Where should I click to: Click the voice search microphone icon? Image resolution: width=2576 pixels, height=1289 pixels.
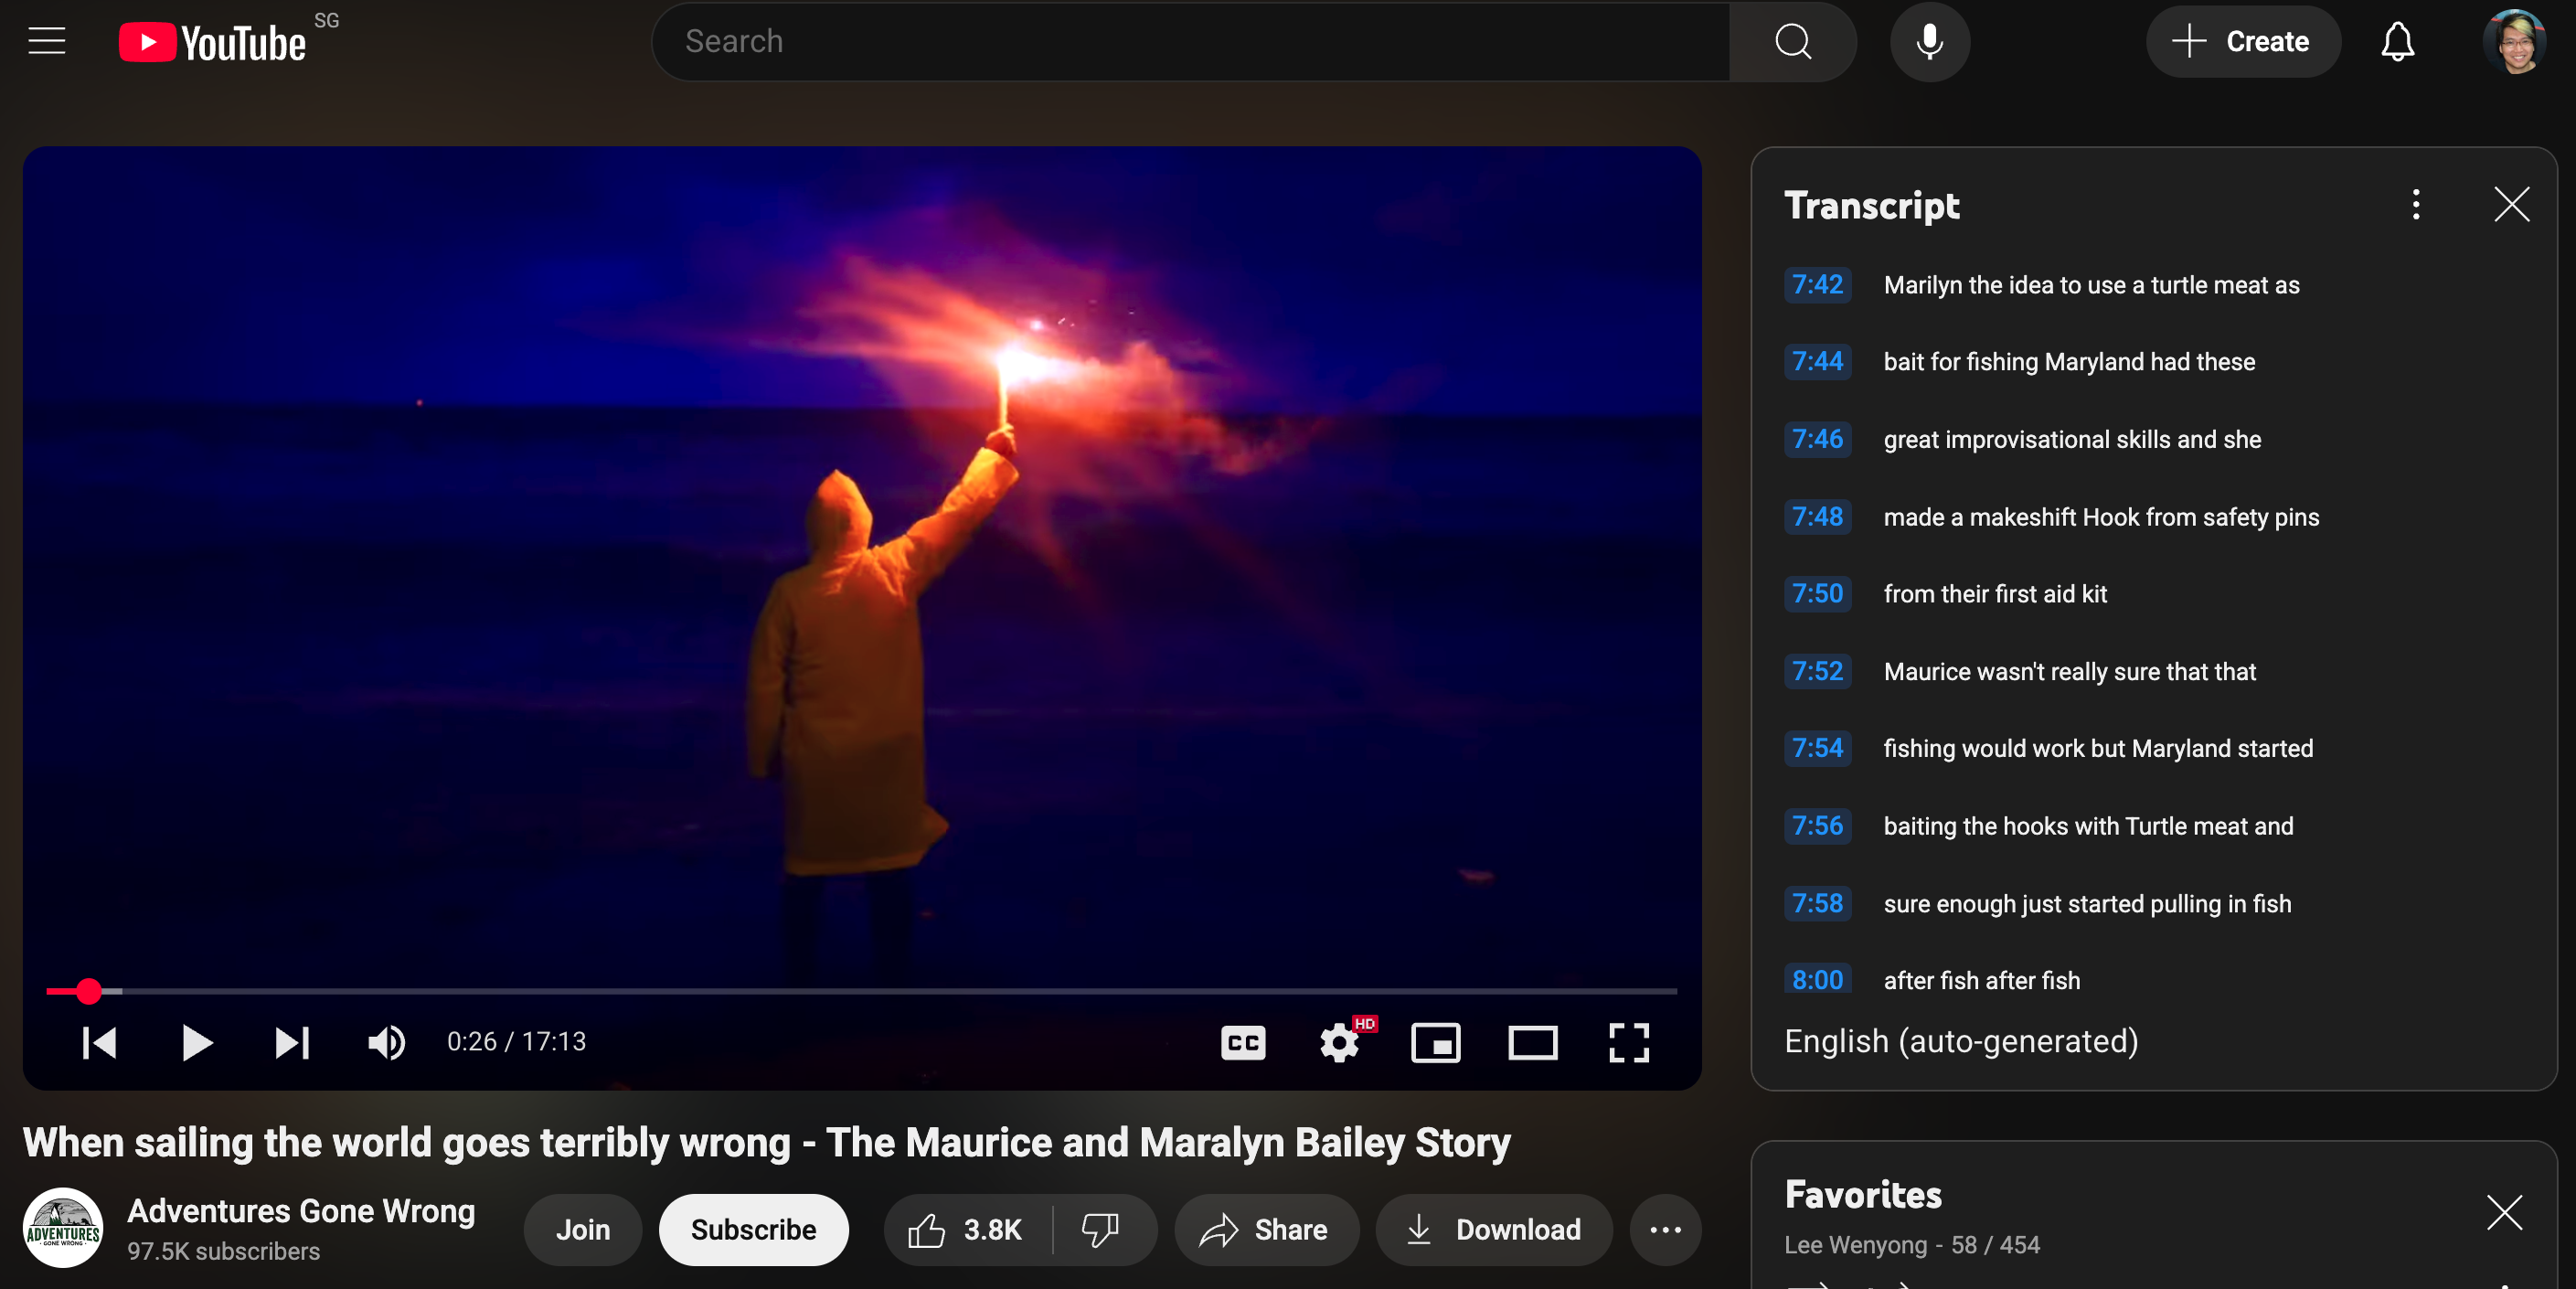(1929, 41)
